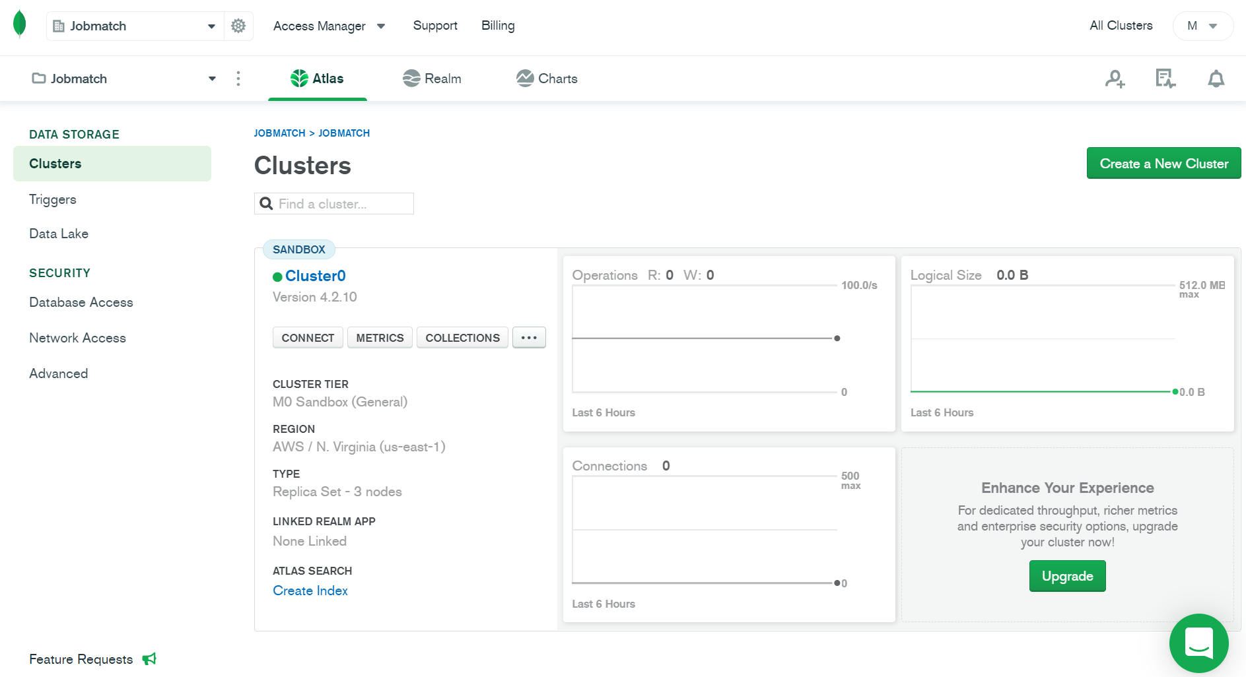Open the Billing menu item
The image size is (1246, 677).
(498, 25)
